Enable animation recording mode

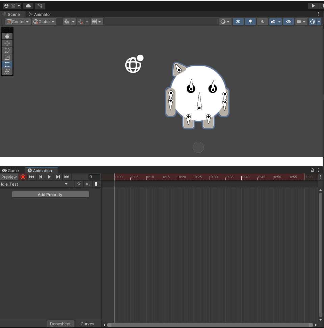(23, 177)
